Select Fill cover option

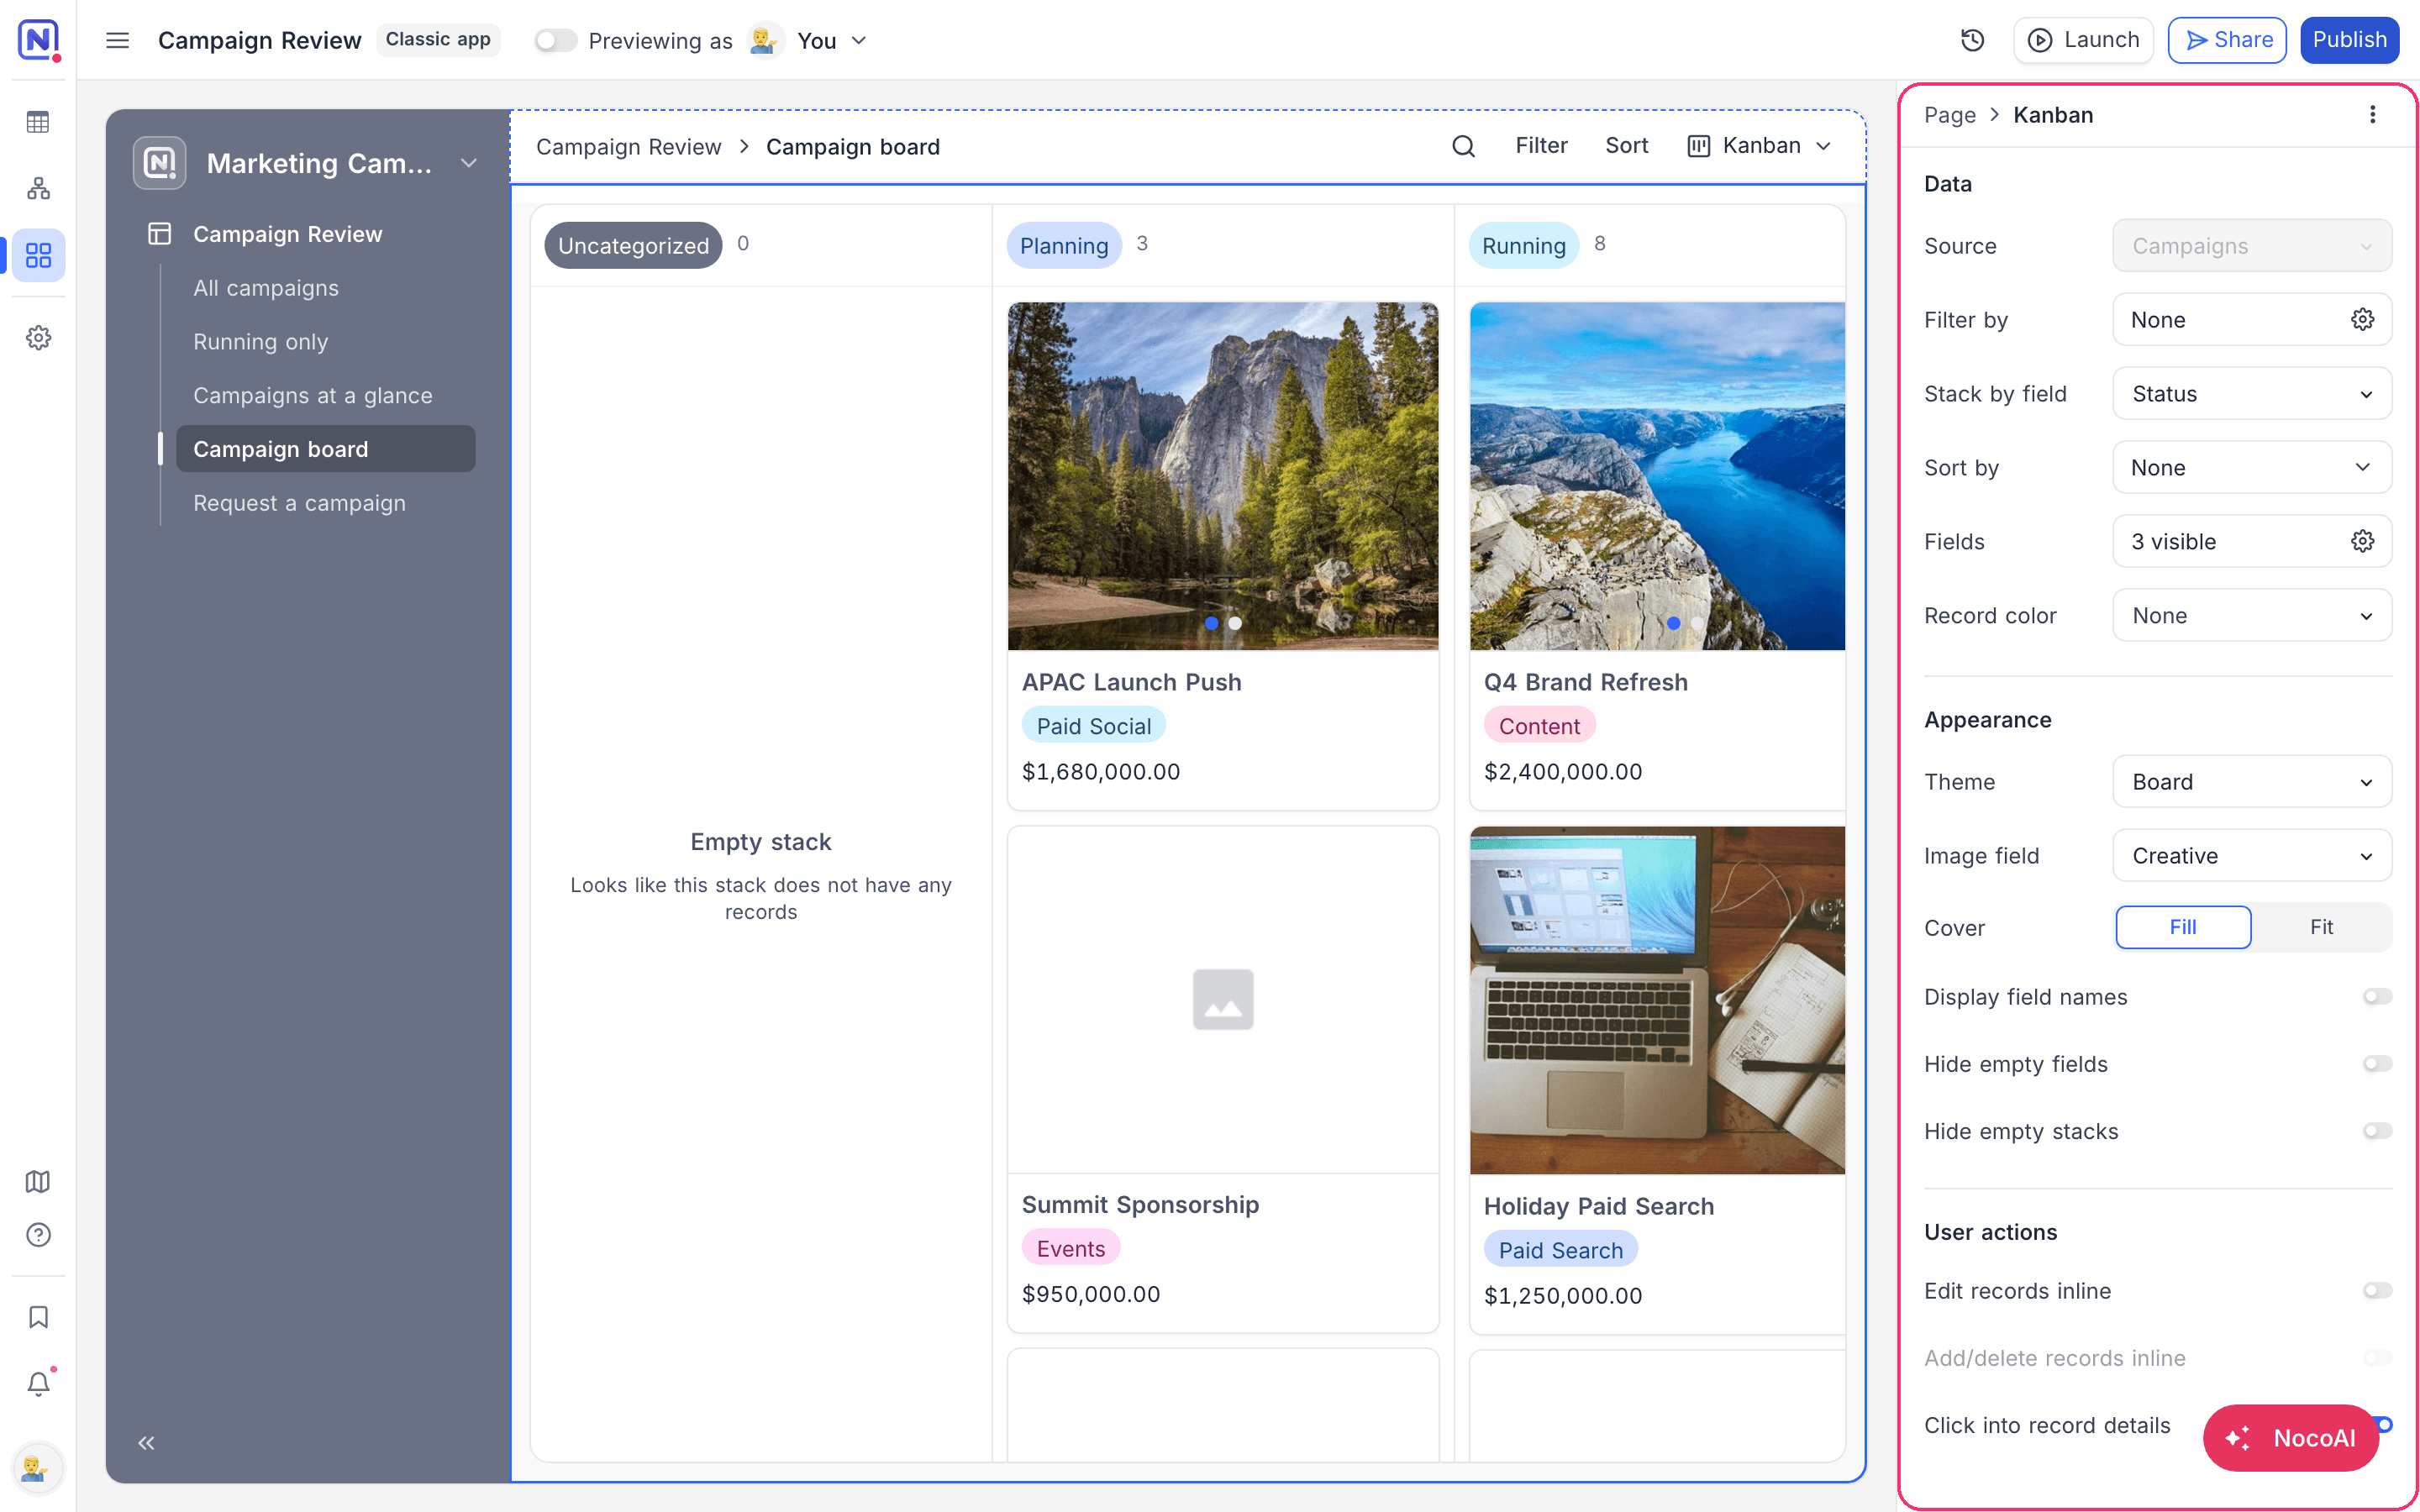point(2183,927)
